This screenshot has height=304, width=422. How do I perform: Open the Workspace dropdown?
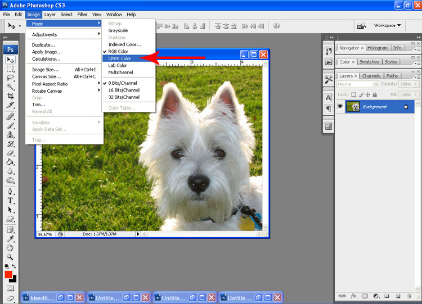387,25
